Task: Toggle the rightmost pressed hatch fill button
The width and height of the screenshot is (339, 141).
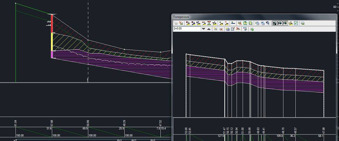Action: pyautogui.click(x=285, y=23)
